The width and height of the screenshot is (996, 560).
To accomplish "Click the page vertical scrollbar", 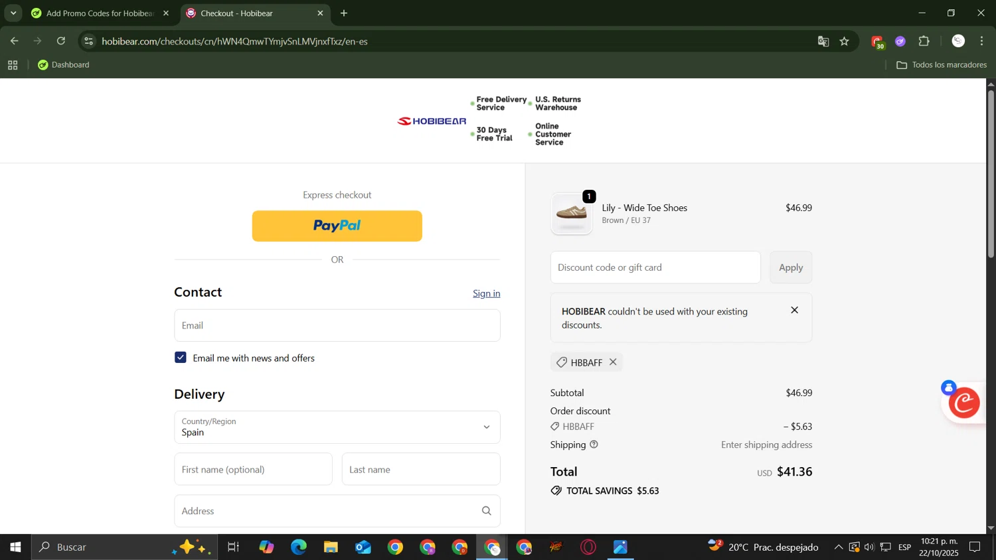I will (x=991, y=174).
